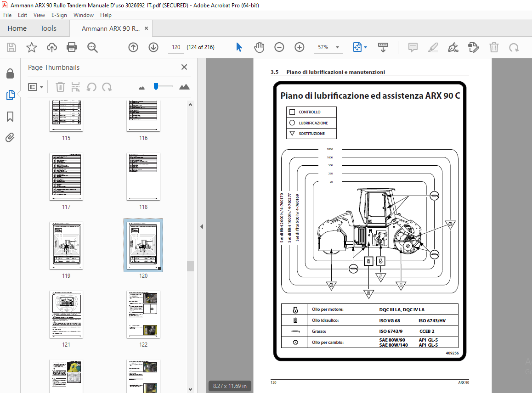Click the stamp tool icon
Image resolution: width=532 pixels, height=393 pixels.
pyautogui.click(x=473, y=47)
